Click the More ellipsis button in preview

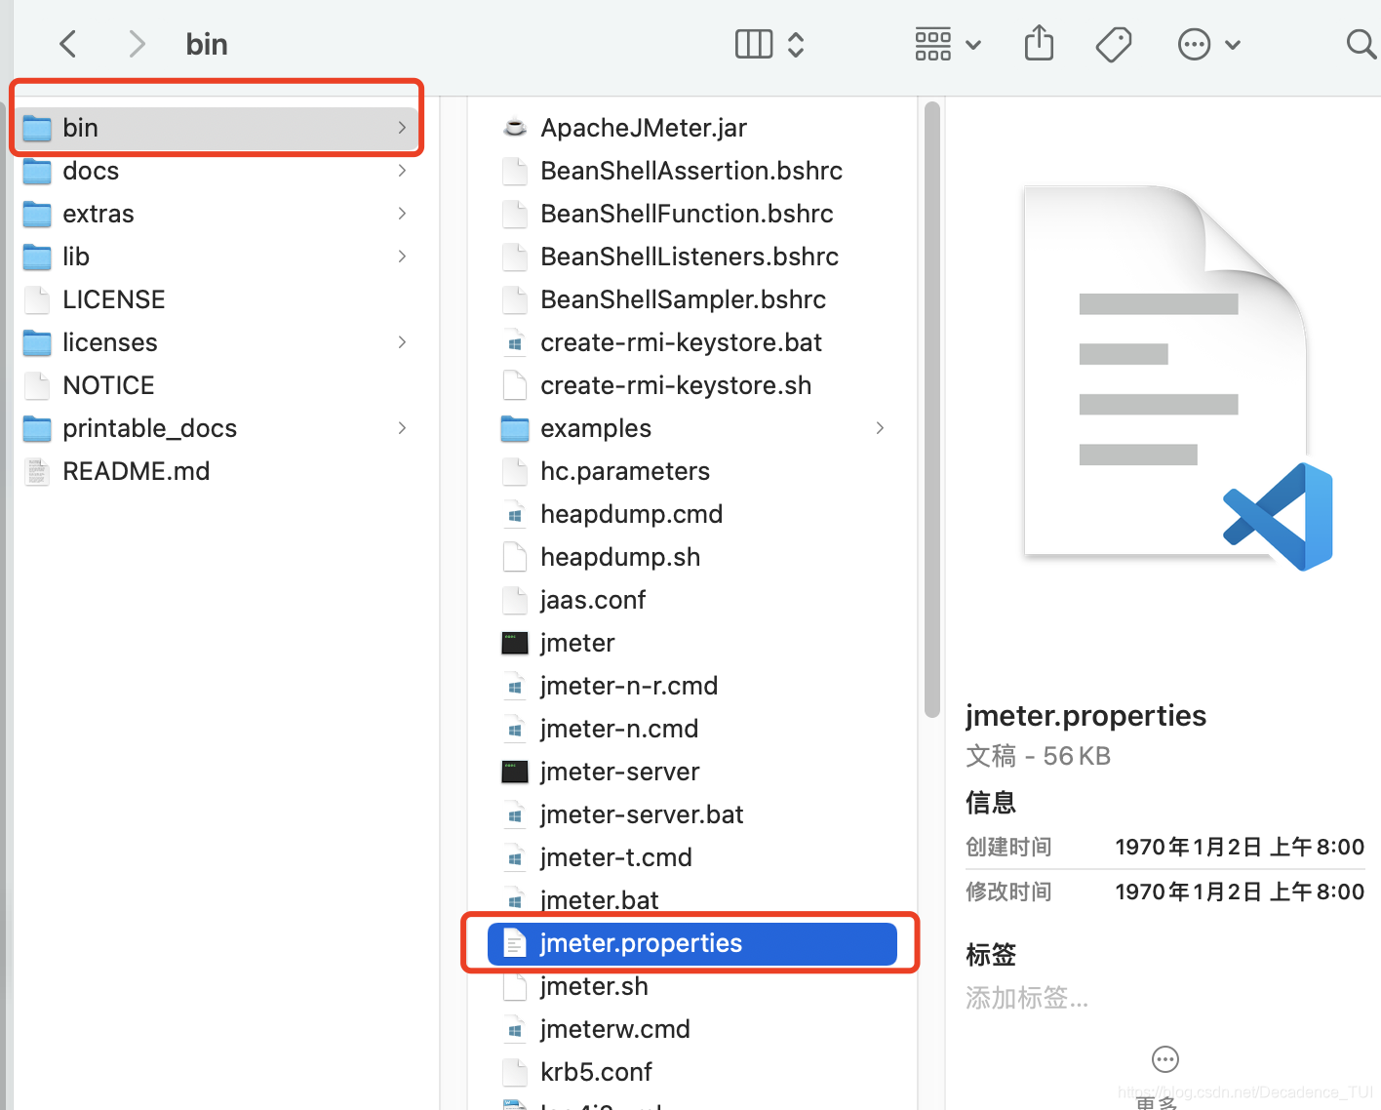pos(1165,1059)
